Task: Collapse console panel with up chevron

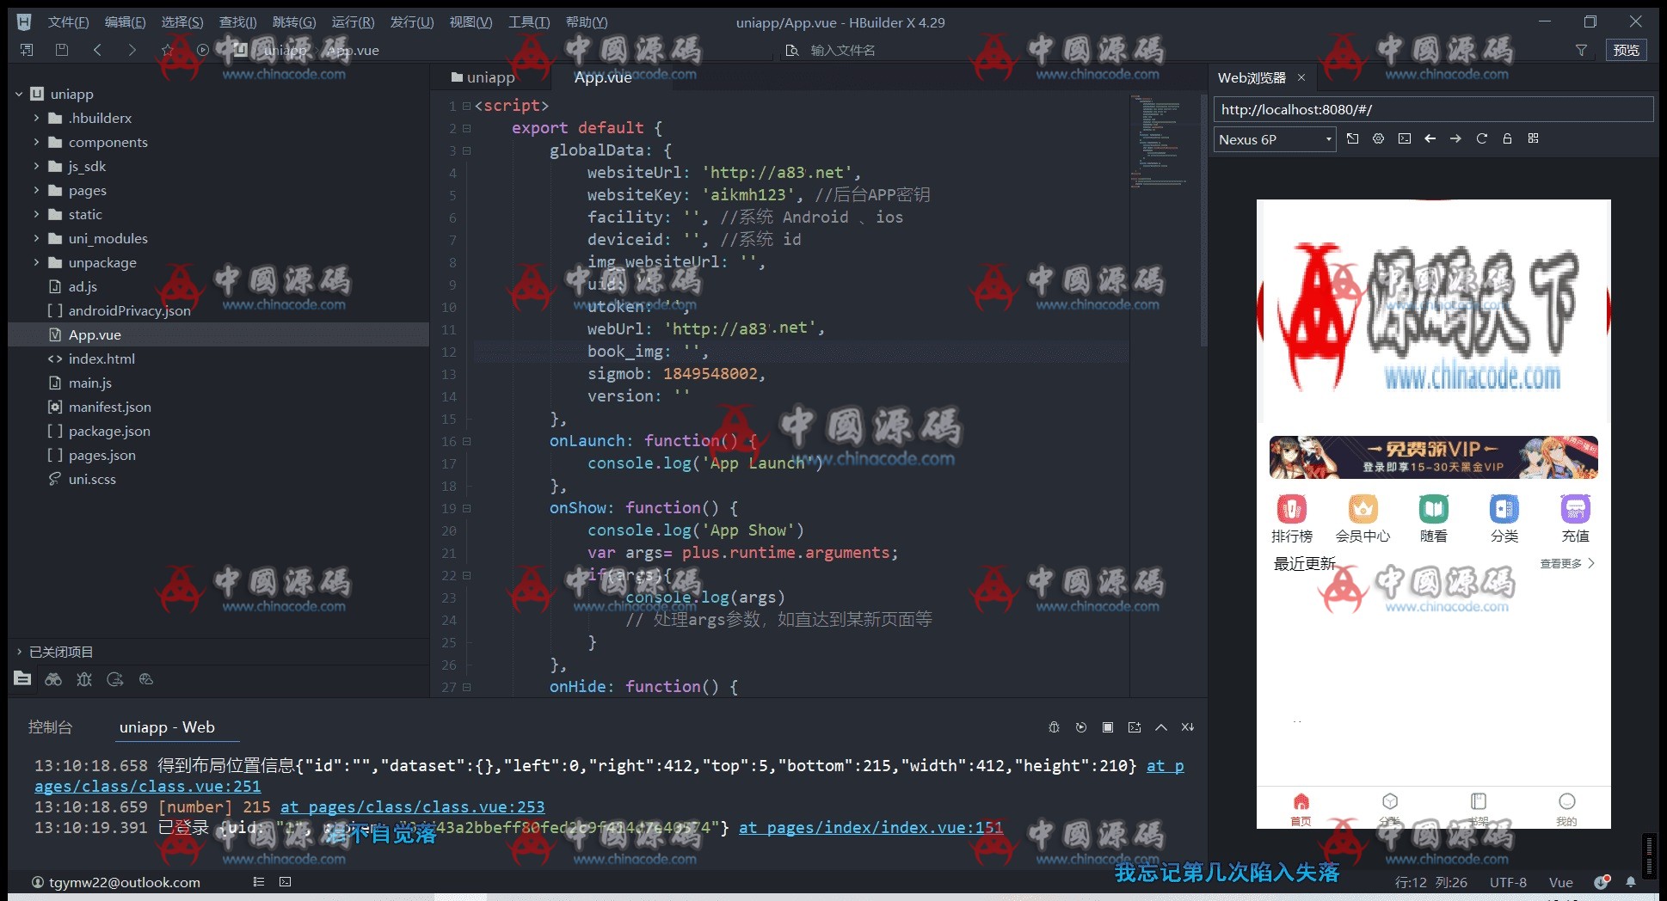Action: pos(1160,727)
